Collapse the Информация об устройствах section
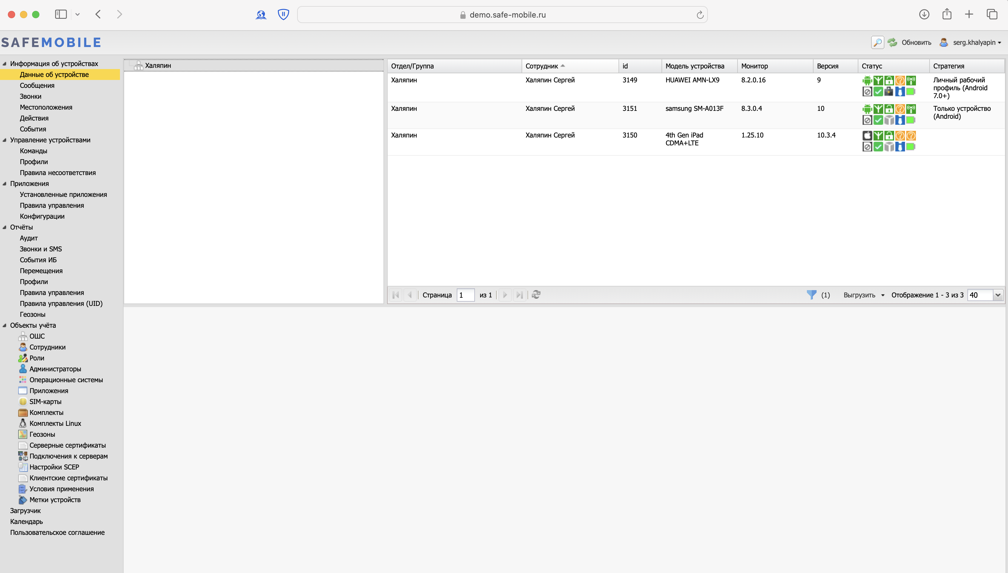Screen dimensions: 1008x573 pyautogui.click(x=5, y=64)
